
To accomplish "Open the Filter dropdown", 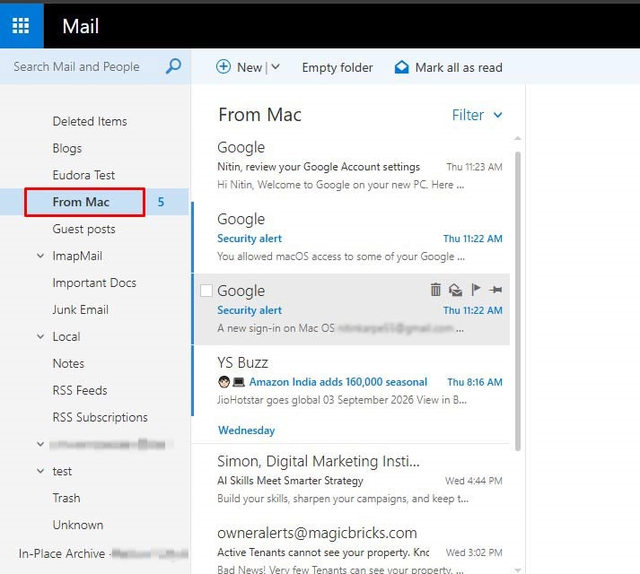I will [477, 115].
